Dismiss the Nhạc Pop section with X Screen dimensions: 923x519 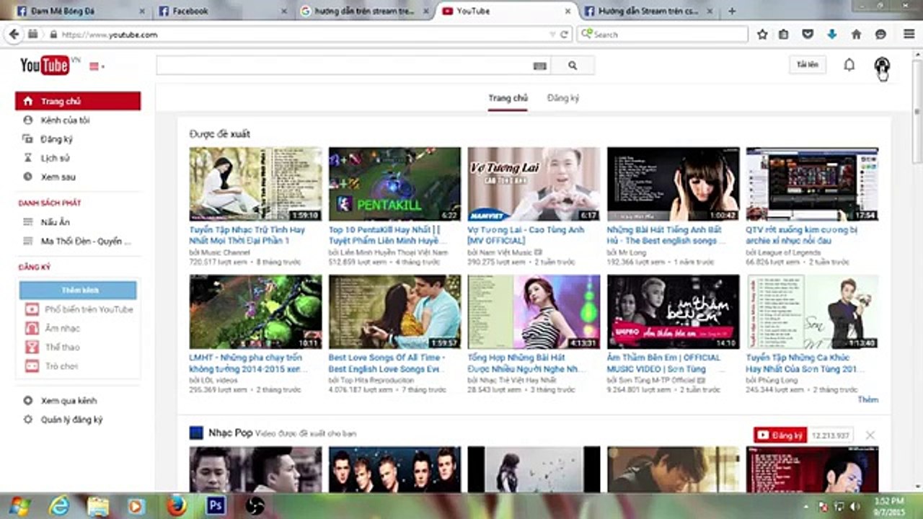coord(870,435)
